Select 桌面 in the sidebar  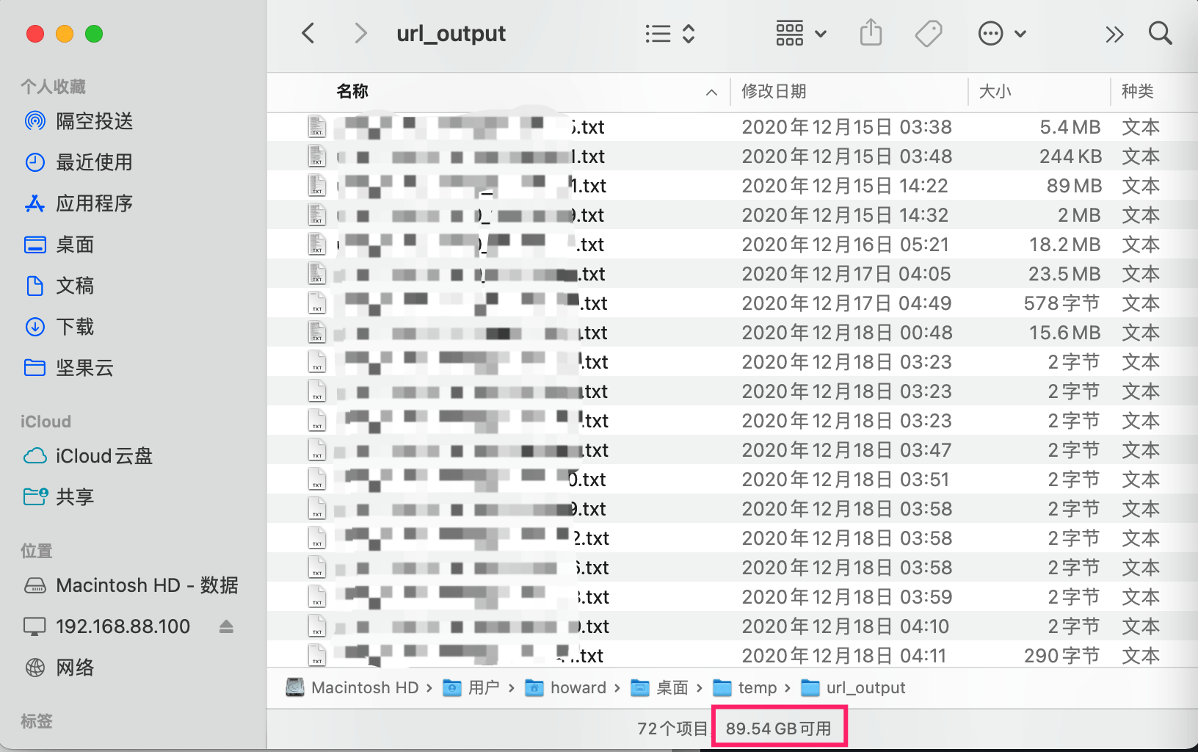coord(59,245)
